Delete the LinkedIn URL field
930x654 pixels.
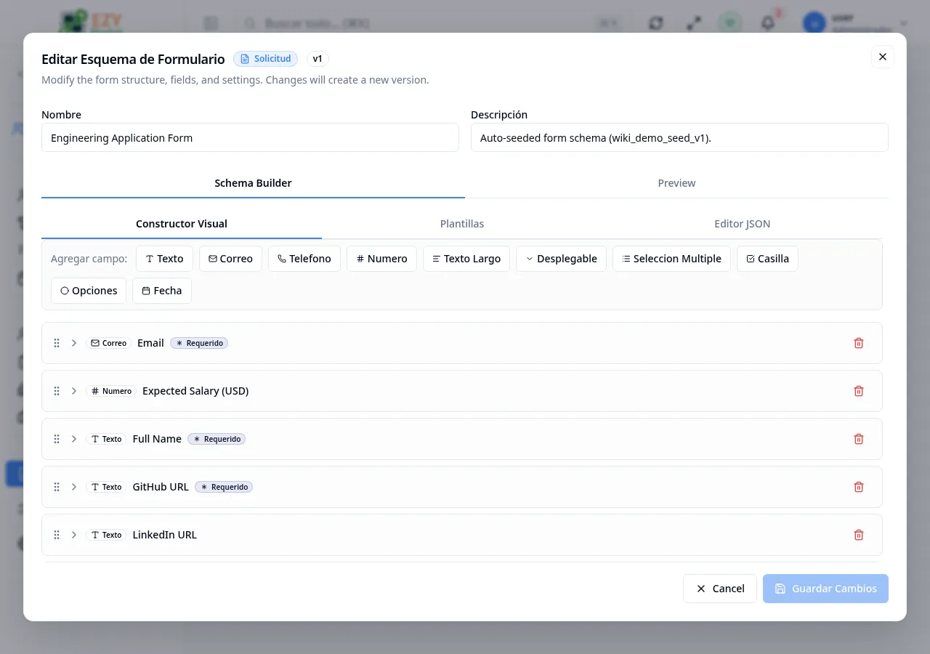point(859,535)
